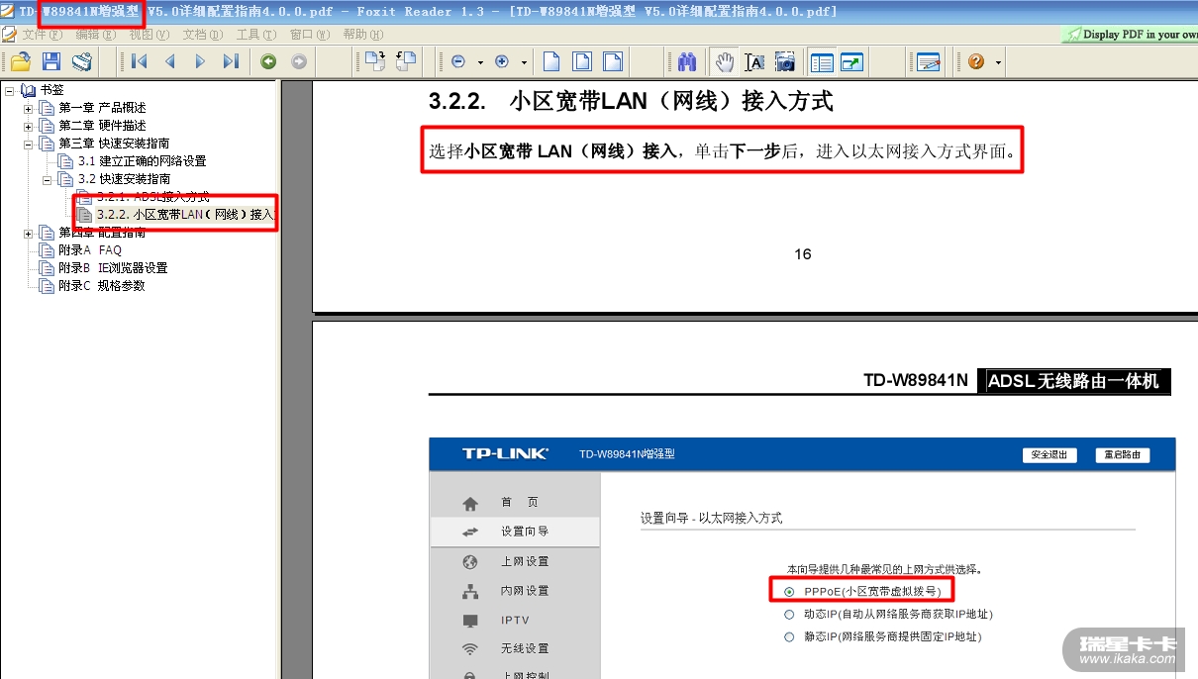This screenshot has height=679, width=1198.
Task: Open bookmark 附录A FAQ
Action: 90,250
